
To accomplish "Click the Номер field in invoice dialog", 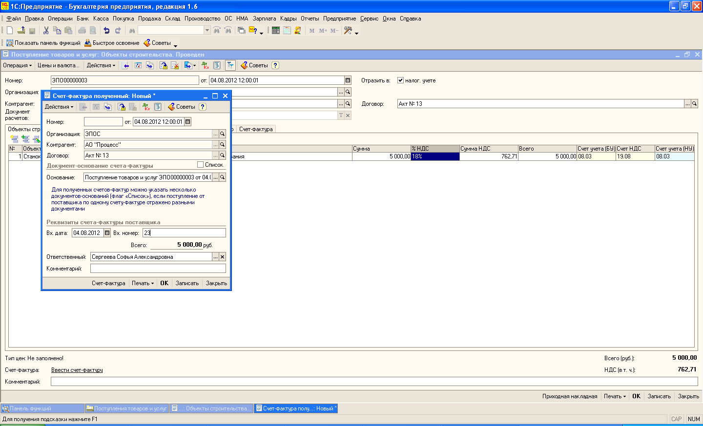I will coord(103,122).
